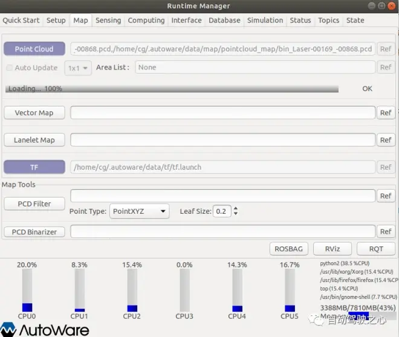Click the CPU5 usage bar

pyautogui.click(x=290, y=290)
